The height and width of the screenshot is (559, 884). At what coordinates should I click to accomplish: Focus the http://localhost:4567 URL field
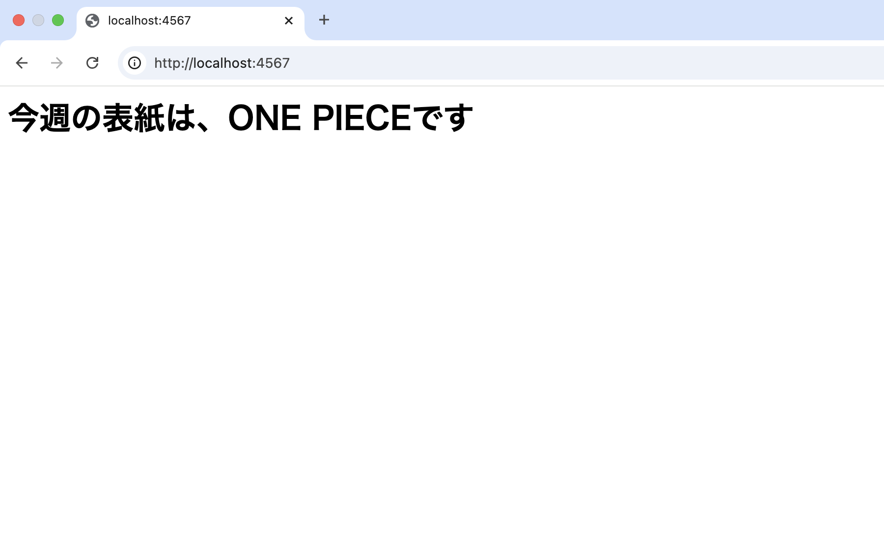pyautogui.click(x=222, y=63)
